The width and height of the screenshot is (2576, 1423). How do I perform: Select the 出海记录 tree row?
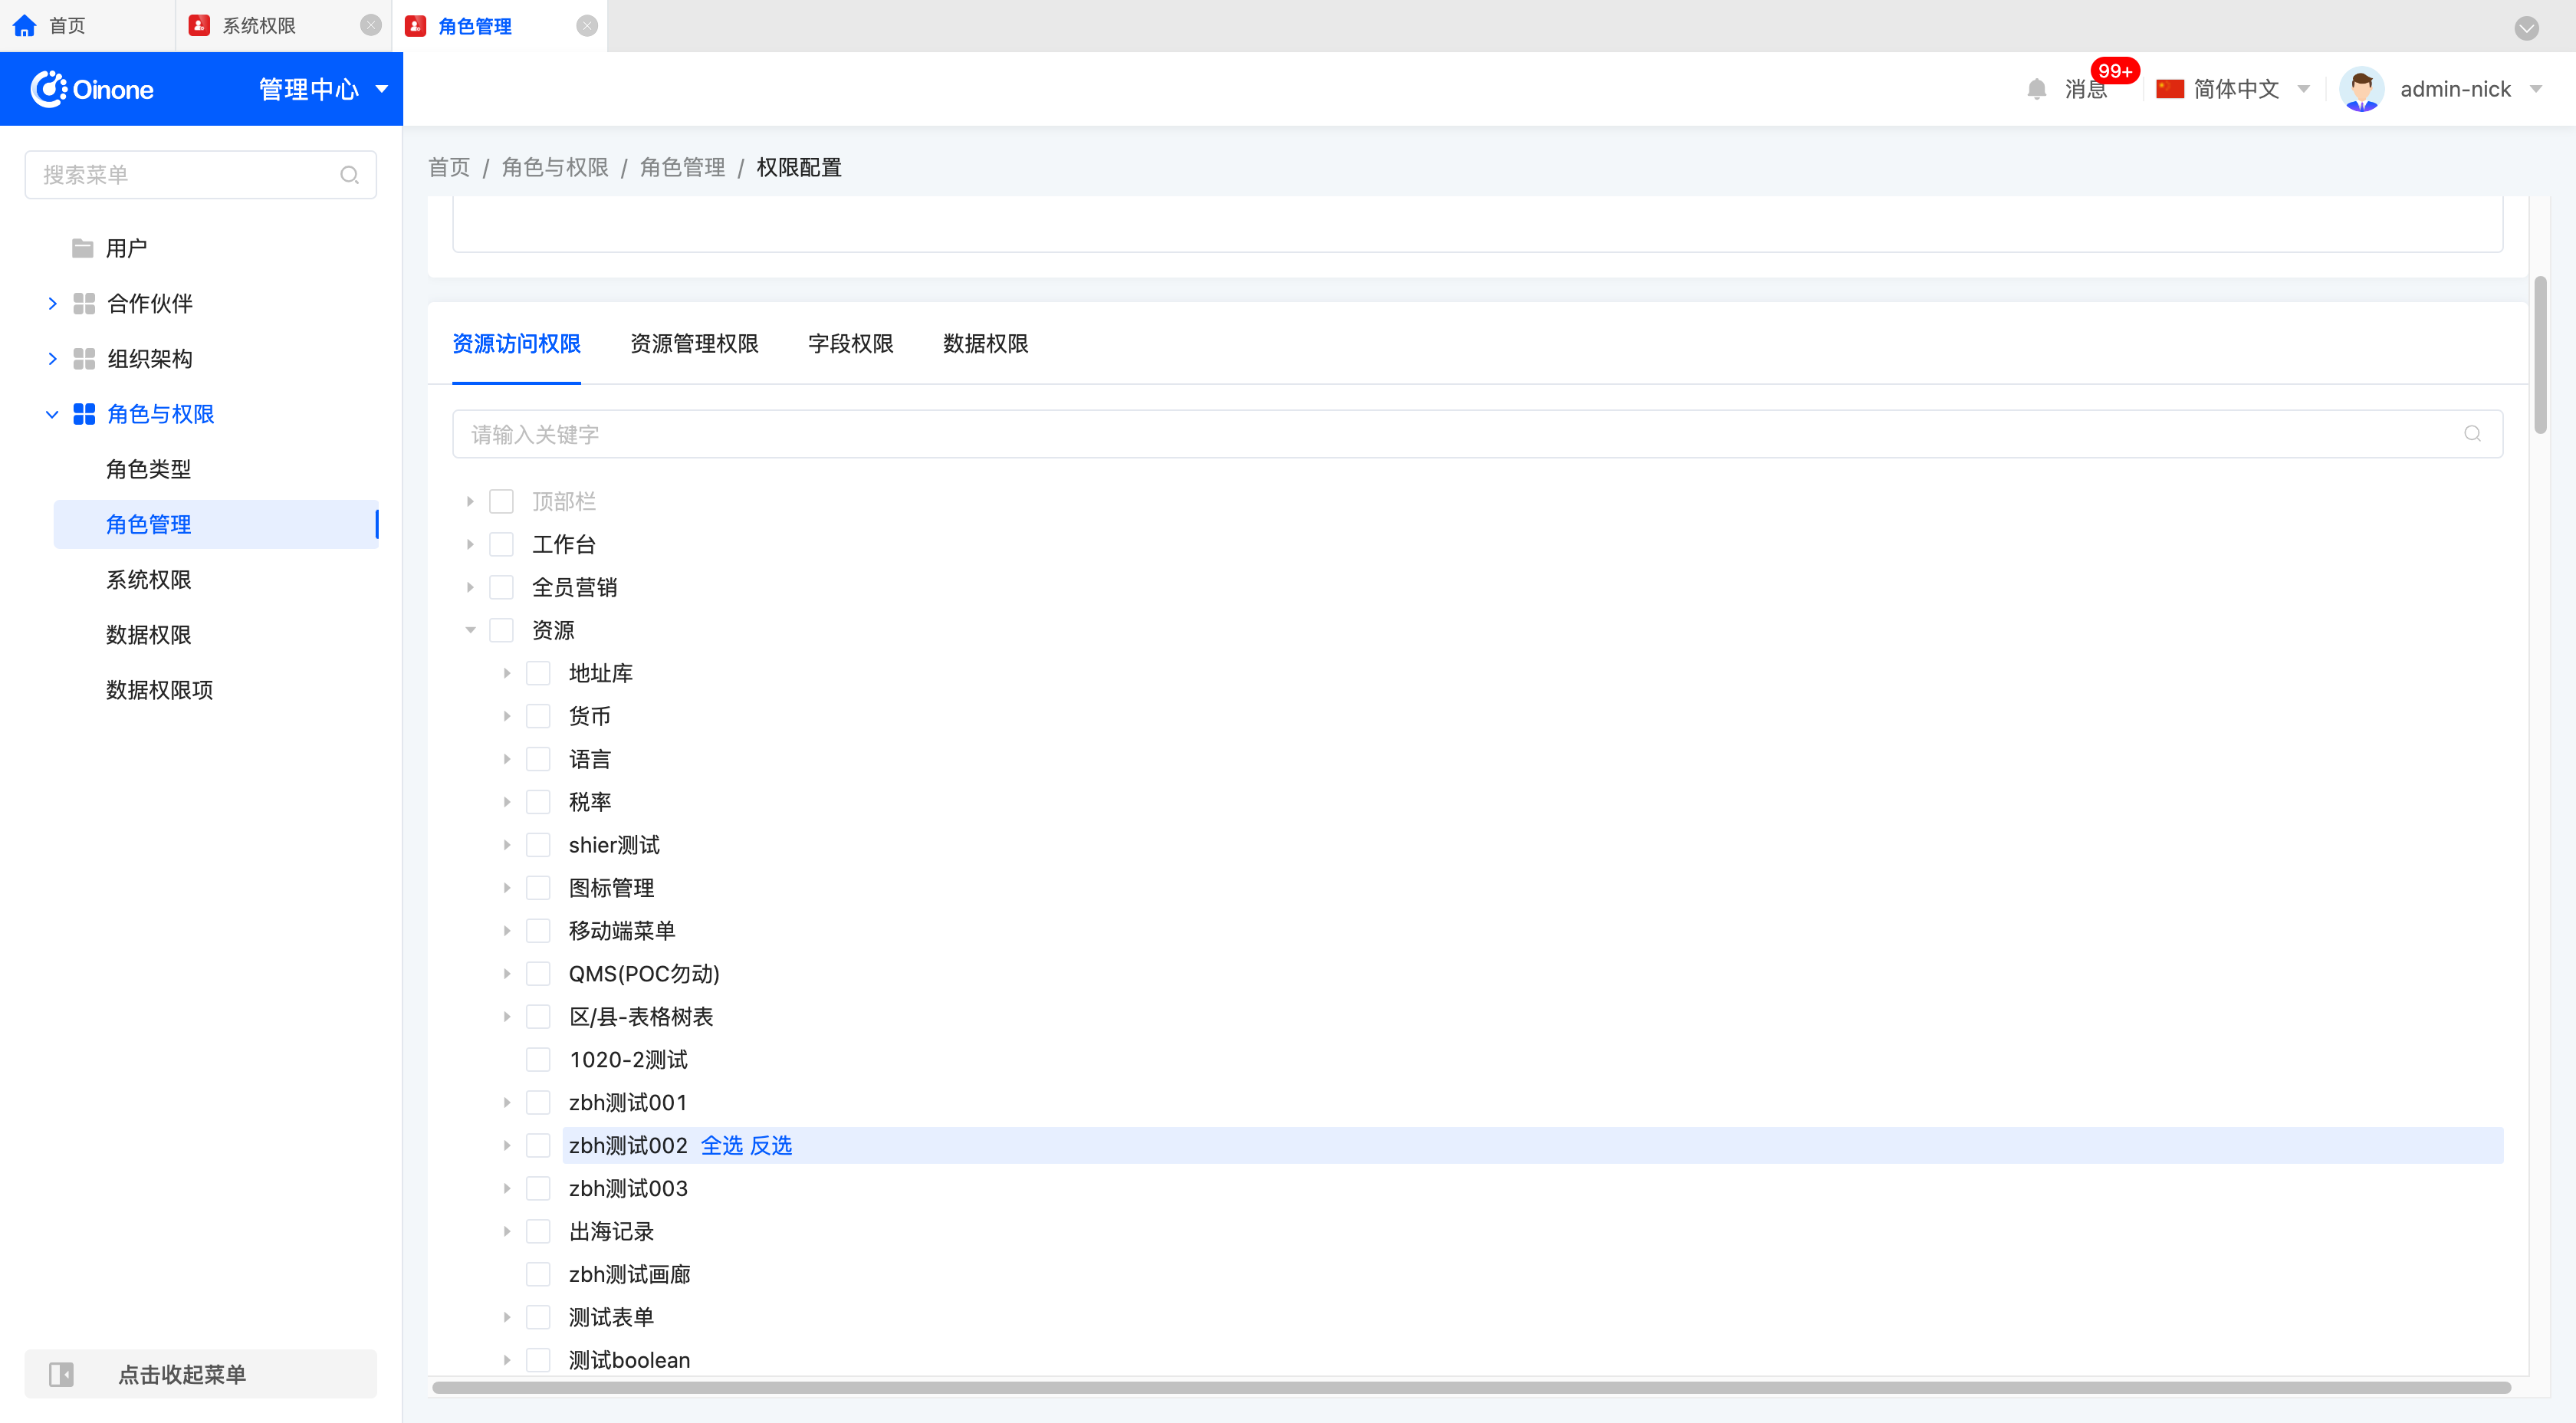tap(611, 1231)
